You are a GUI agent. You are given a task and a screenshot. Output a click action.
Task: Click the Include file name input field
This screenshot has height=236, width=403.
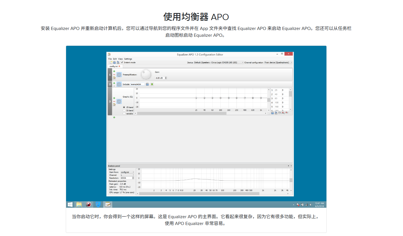(138, 84)
